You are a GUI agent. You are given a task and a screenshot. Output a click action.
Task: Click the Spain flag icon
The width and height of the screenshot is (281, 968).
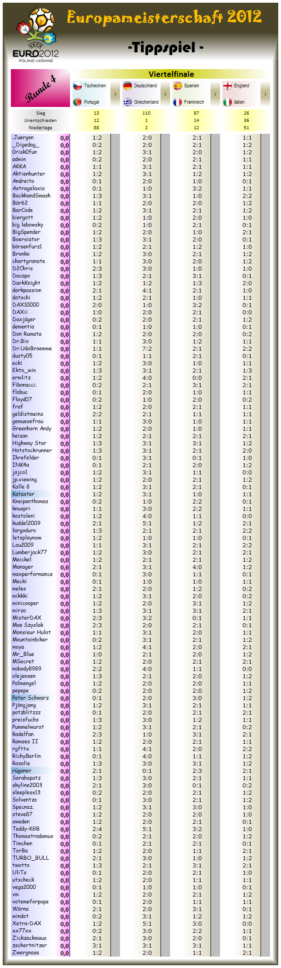[177, 86]
